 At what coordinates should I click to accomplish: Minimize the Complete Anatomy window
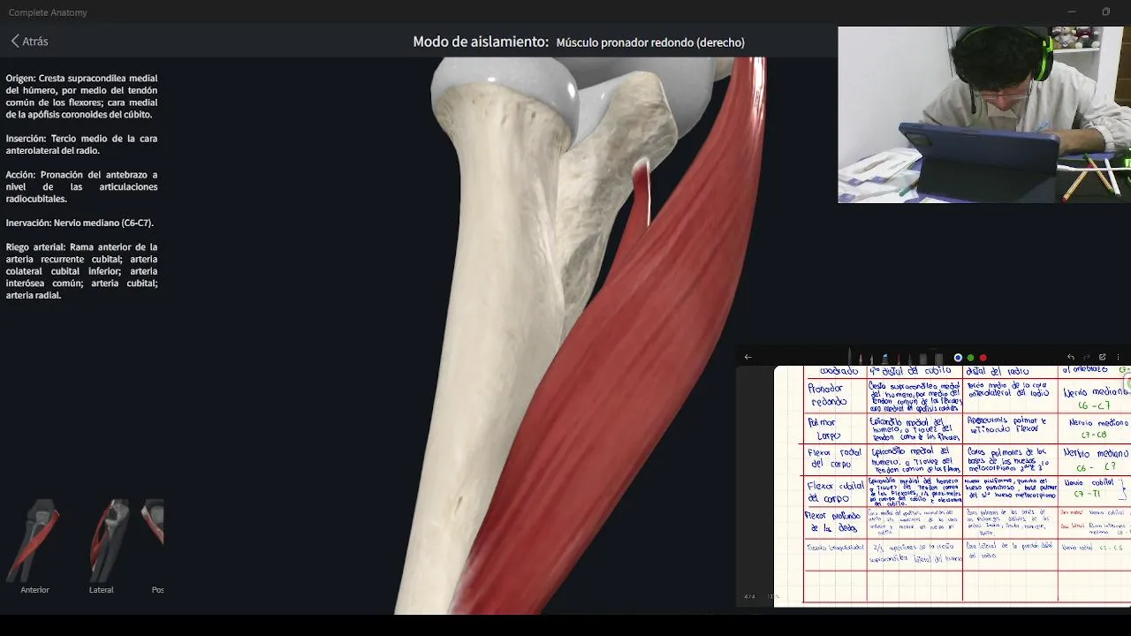[x=1072, y=11]
